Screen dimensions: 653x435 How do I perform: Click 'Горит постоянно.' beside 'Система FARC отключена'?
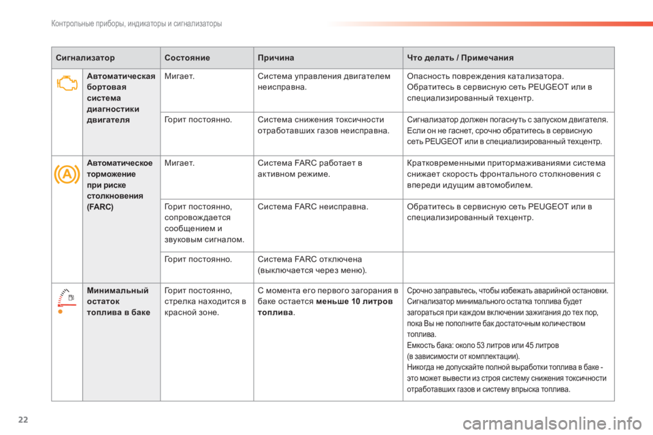point(198,260)
